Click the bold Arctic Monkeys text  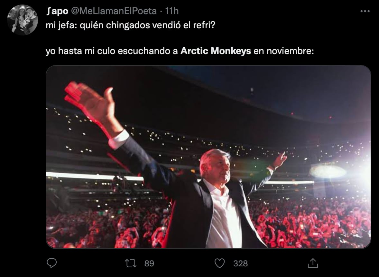216,51
